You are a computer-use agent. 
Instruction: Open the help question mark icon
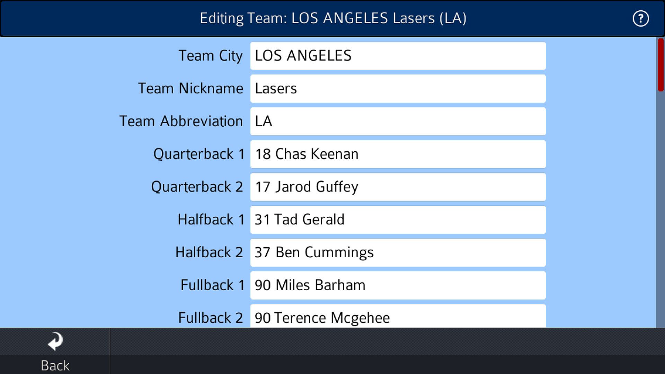point(640,18)
